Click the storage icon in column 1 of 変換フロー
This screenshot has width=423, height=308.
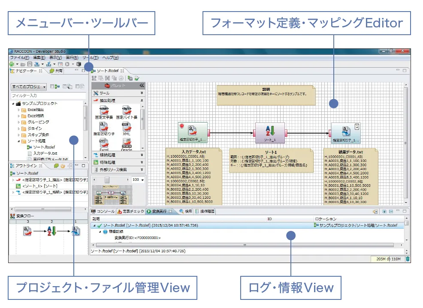tap(76, 231)
